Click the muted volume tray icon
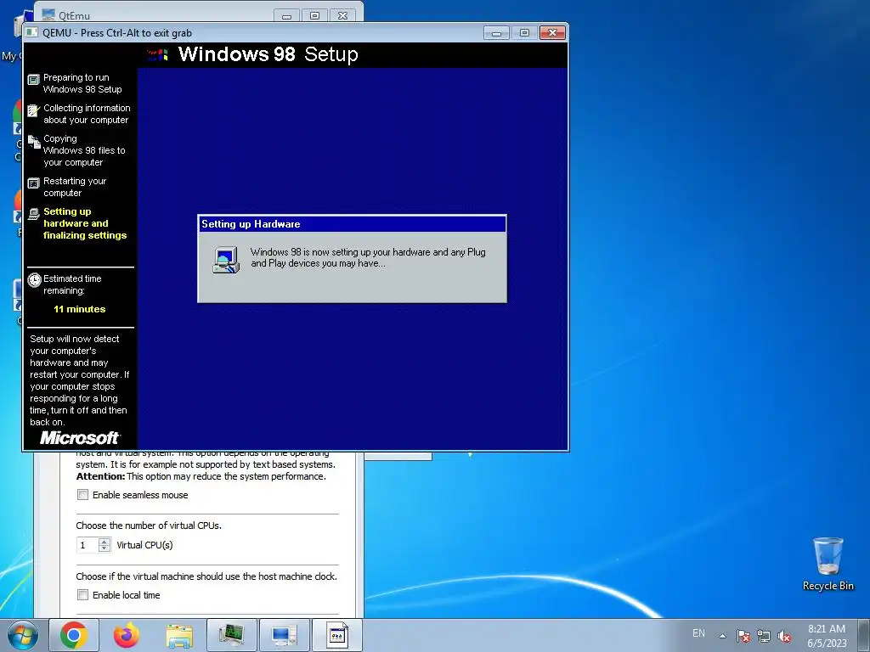This screenshot has height=652, width=870. click(784, 636)
